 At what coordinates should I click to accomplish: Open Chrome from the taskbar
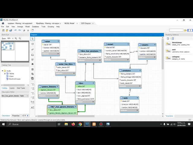point(80,124)
